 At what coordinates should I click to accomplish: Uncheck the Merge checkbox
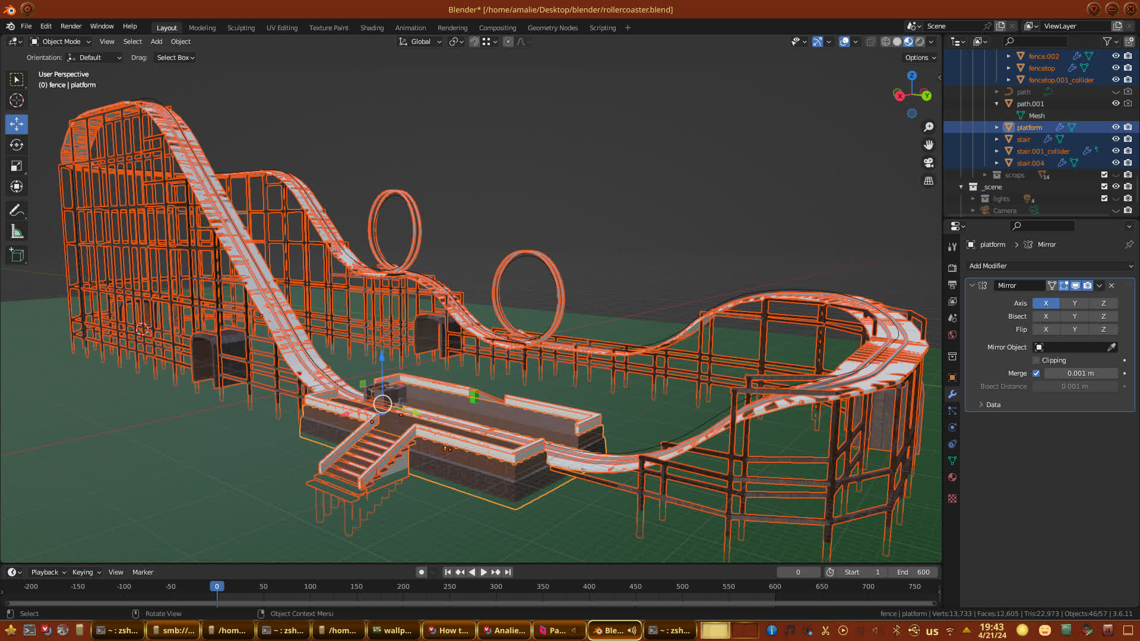[x=1037, y=373]
